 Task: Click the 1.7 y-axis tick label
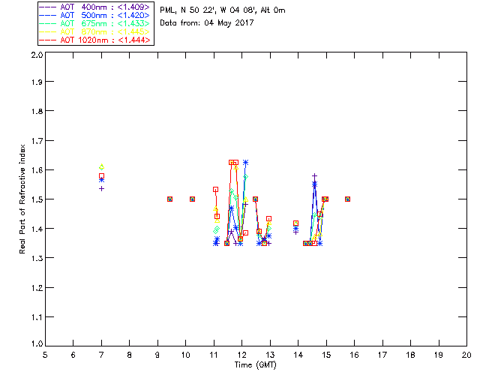point(37,141)
